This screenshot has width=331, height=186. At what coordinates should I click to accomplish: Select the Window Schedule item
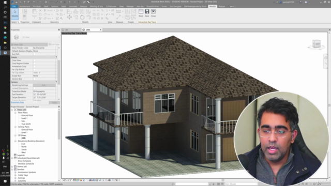click(x=26, y=164)
